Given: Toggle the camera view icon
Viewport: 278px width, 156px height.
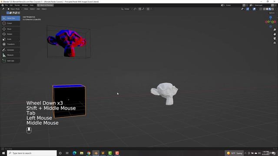Looking at the screenshot, I should coord(275,39).
